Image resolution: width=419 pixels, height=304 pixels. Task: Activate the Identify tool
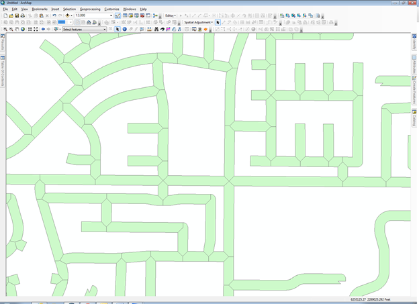125,30
